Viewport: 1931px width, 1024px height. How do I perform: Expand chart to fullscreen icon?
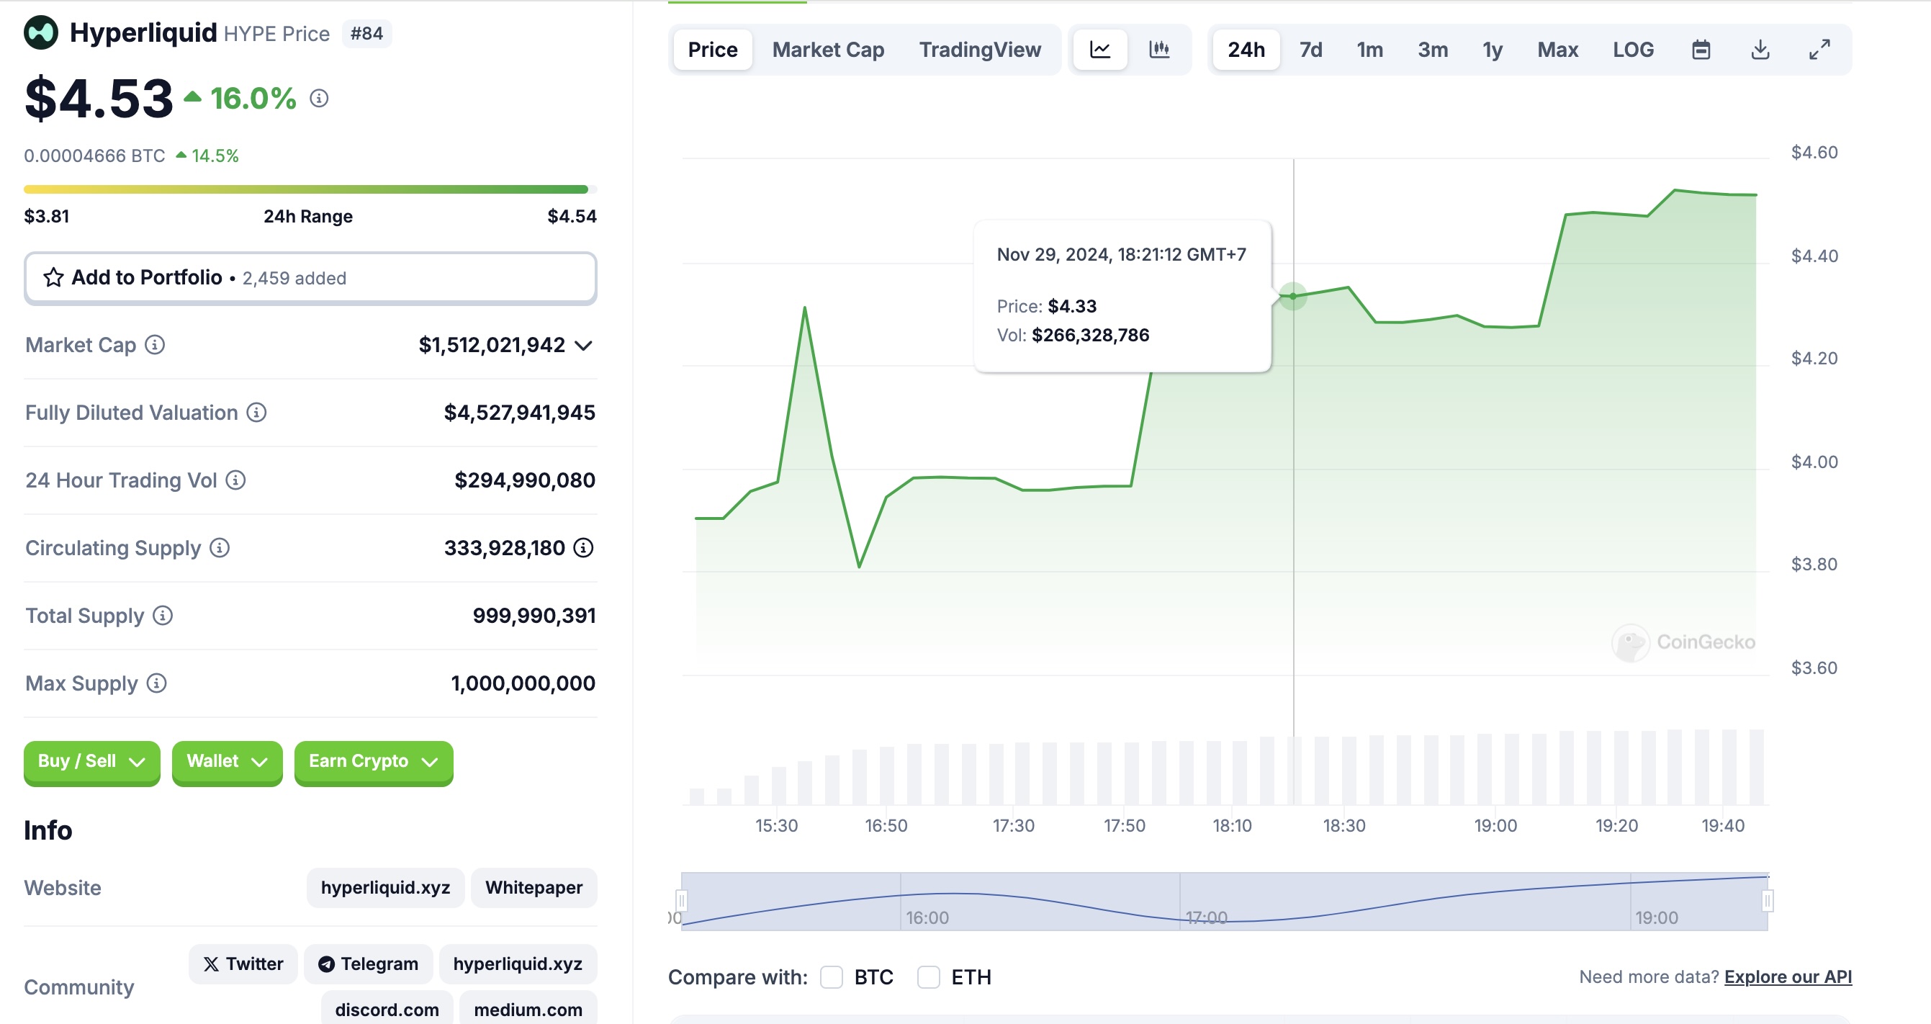pos(1819,50)
